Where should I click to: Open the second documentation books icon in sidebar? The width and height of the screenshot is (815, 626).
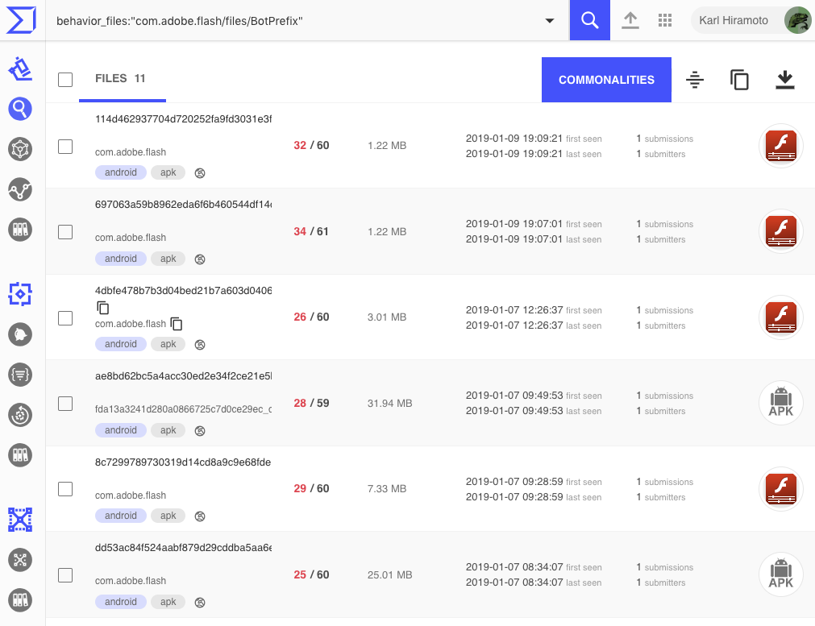coord(20,455)
